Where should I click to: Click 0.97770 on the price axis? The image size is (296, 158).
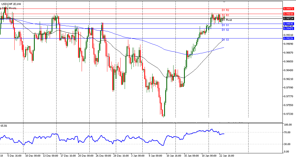[x=289, y=96]
